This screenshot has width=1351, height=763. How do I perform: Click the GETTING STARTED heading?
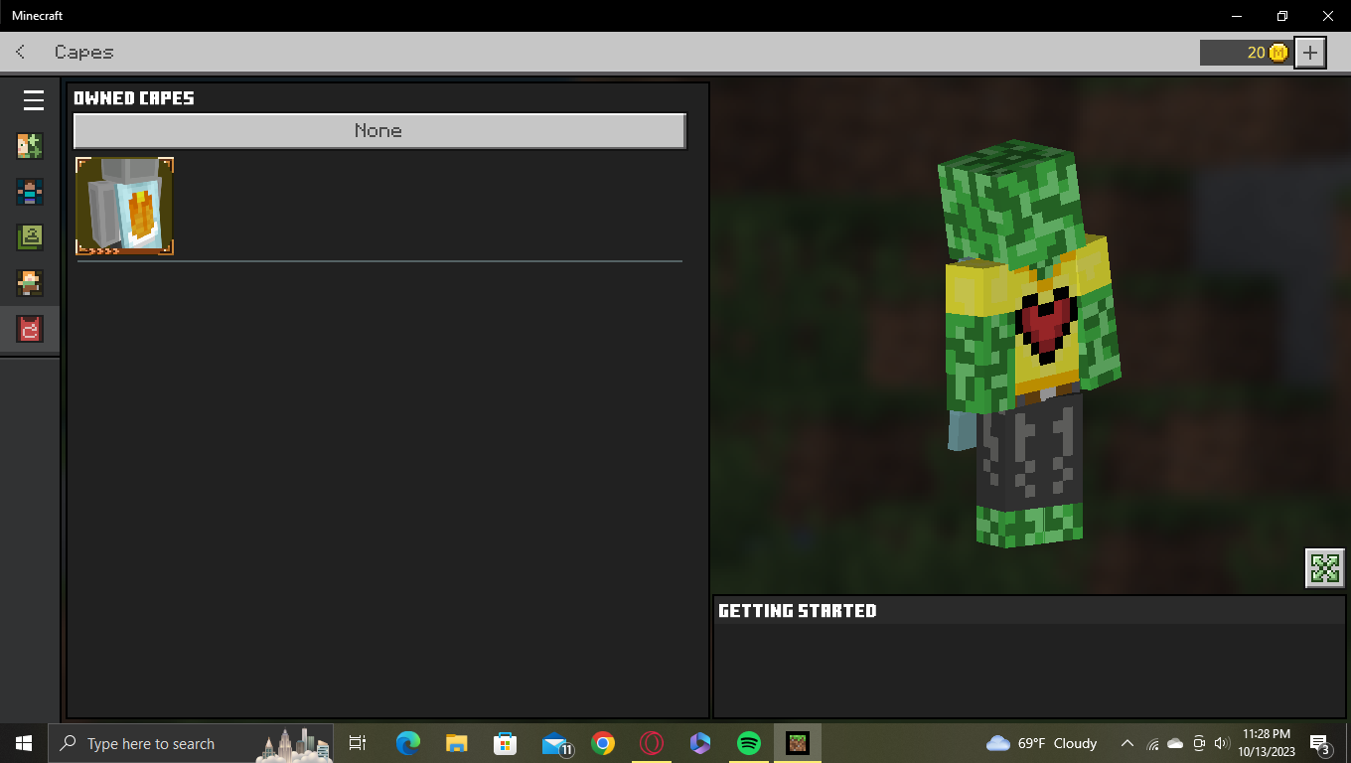(x=798, y=611)
